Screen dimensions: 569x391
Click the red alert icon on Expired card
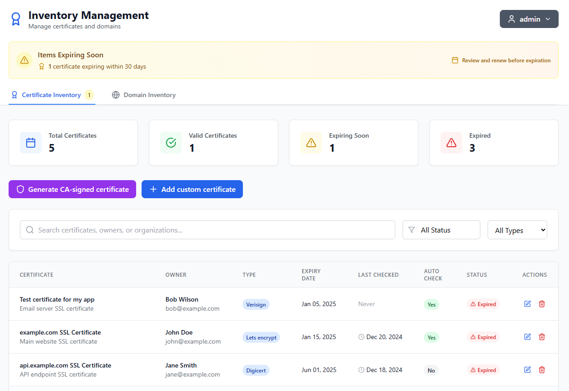pos(451,143)
